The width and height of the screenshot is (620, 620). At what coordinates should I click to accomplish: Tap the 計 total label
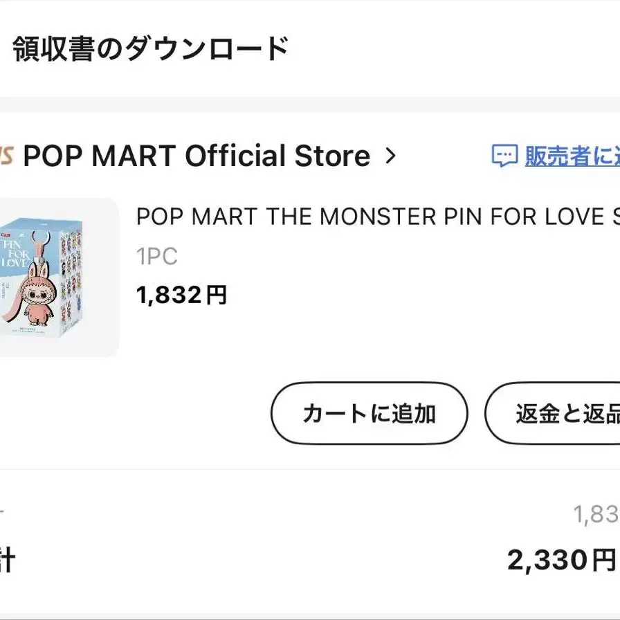tap(6, 560)
